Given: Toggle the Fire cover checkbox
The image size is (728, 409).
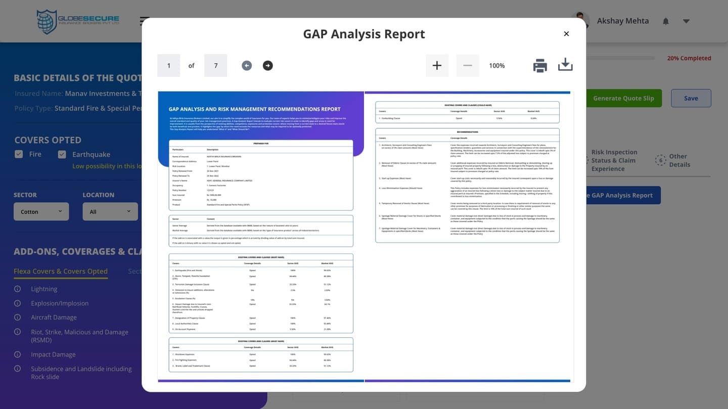Looking at the screenshot, I should tap(19, 154).
